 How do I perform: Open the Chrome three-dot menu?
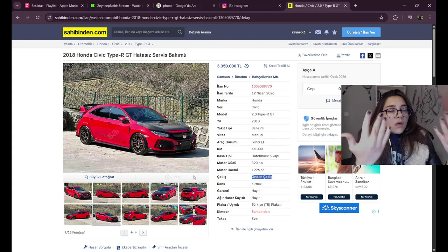[430, 17]
